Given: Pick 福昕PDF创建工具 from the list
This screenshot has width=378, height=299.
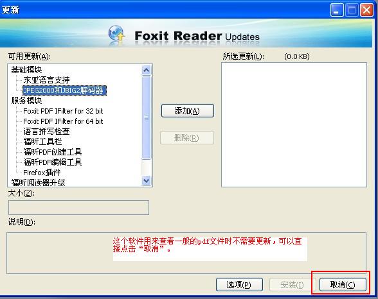Looking at the screenshot, I should (53, 152).
